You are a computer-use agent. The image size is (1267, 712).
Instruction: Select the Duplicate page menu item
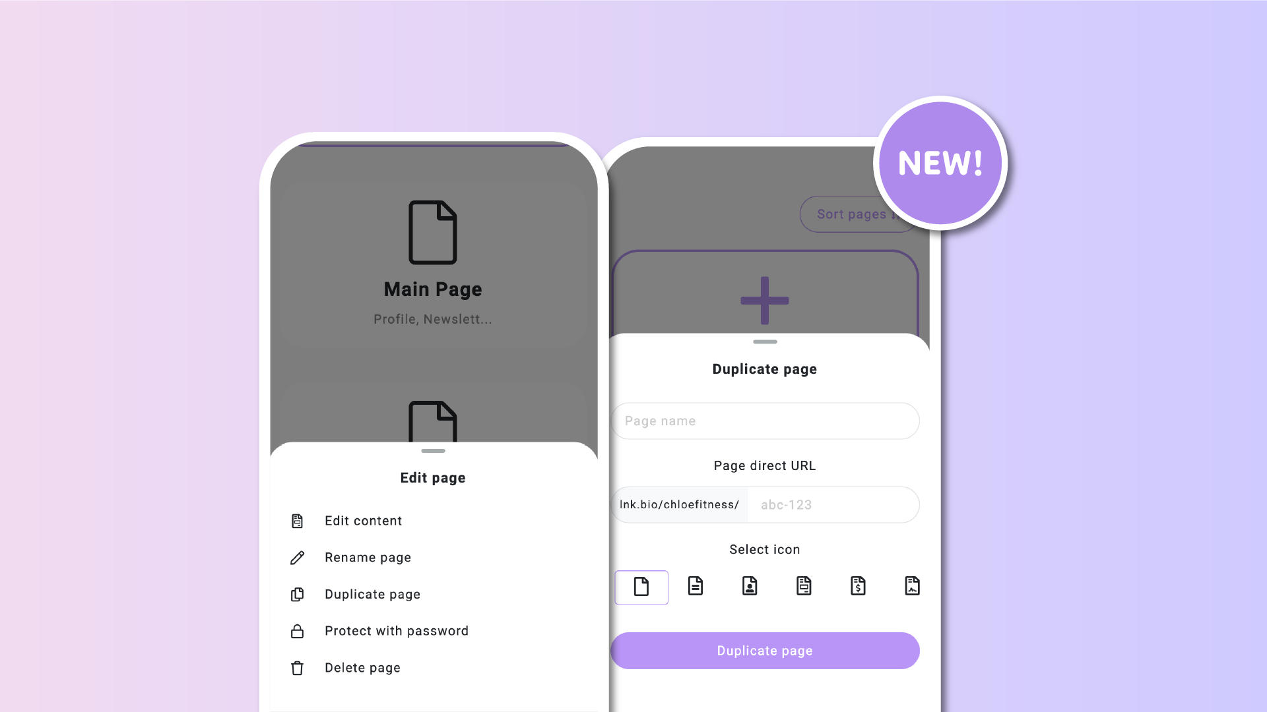372,594
